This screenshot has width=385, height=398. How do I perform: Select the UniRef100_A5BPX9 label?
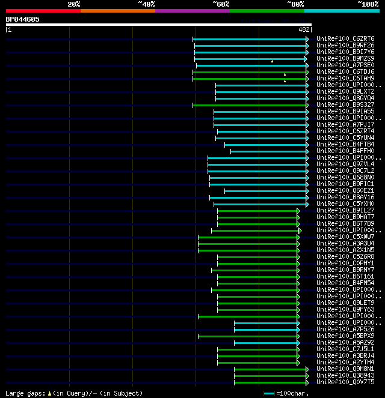point(345,336)
